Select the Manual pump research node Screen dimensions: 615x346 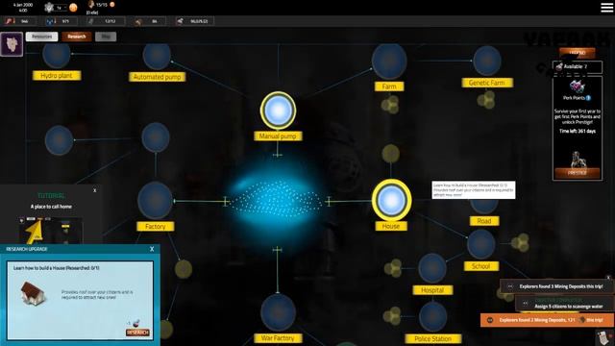(278, 111)
